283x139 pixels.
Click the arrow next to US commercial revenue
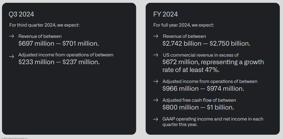pyautogui.click(x=156, y=55)
